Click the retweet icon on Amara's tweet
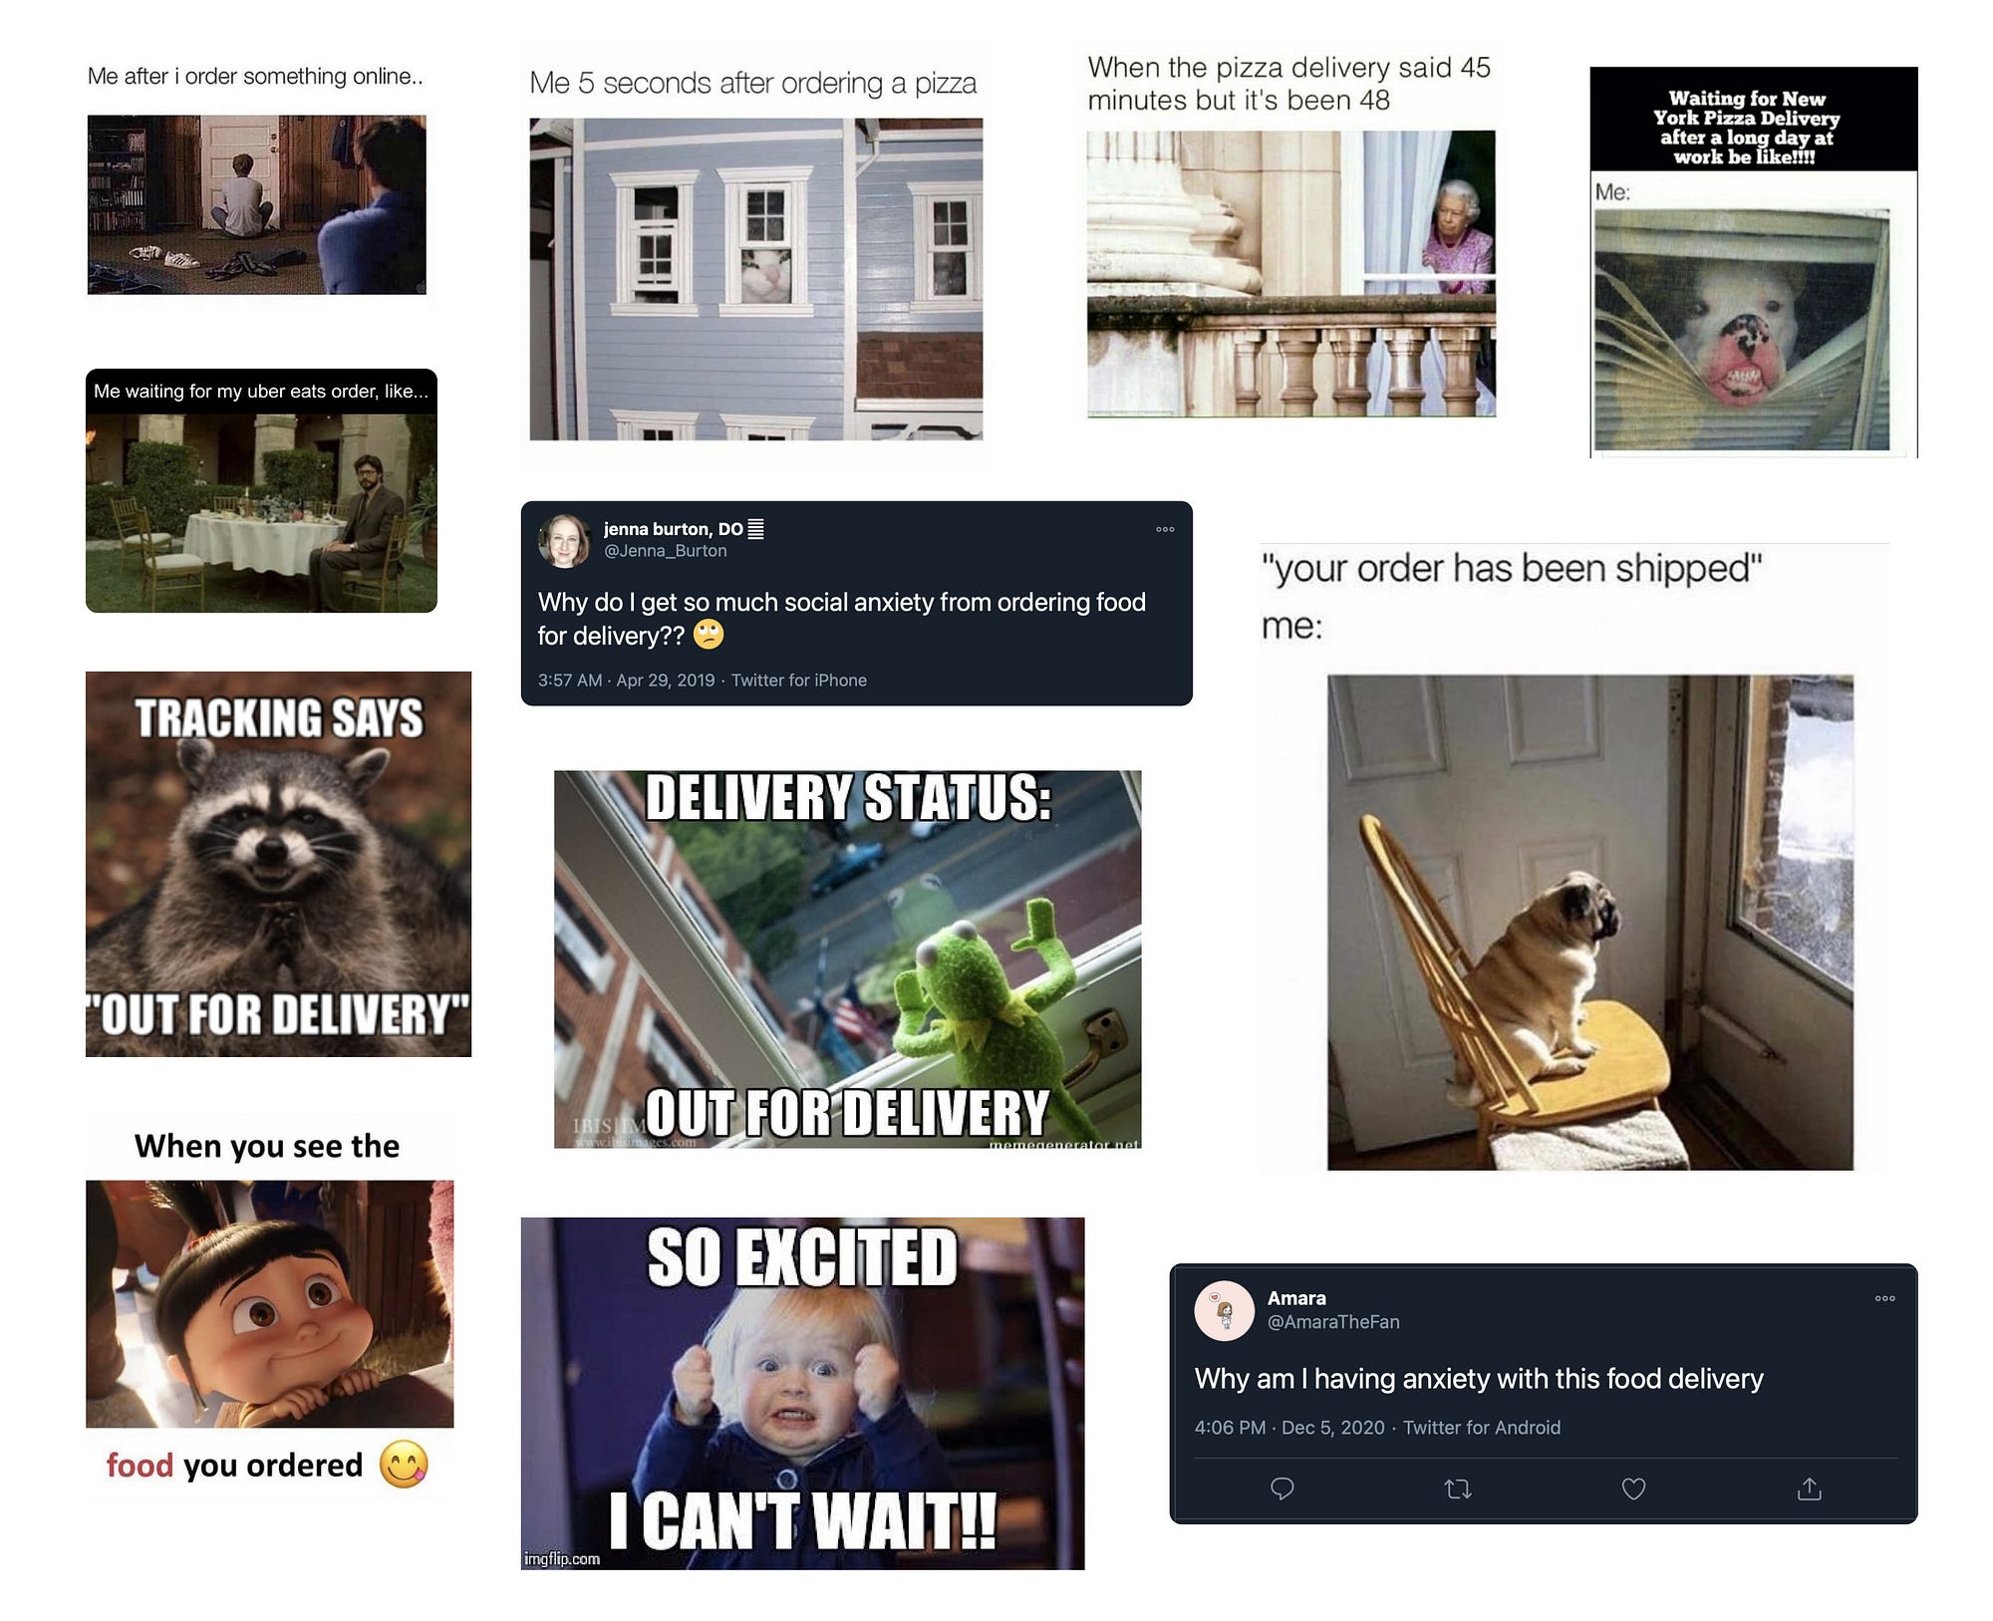This screenshot has width=1993, height=1621. (1458, 1488)
